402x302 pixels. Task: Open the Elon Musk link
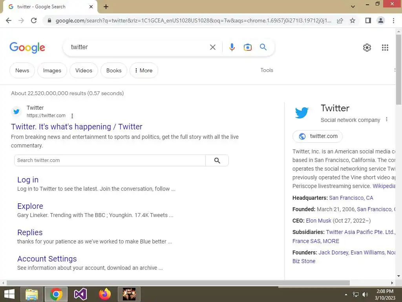318,221
